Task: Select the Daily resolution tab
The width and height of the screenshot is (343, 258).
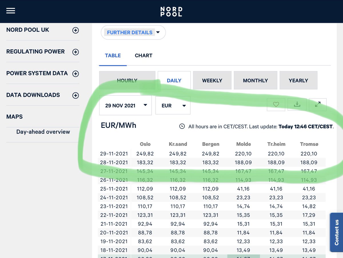Action: tap(174, 80)
